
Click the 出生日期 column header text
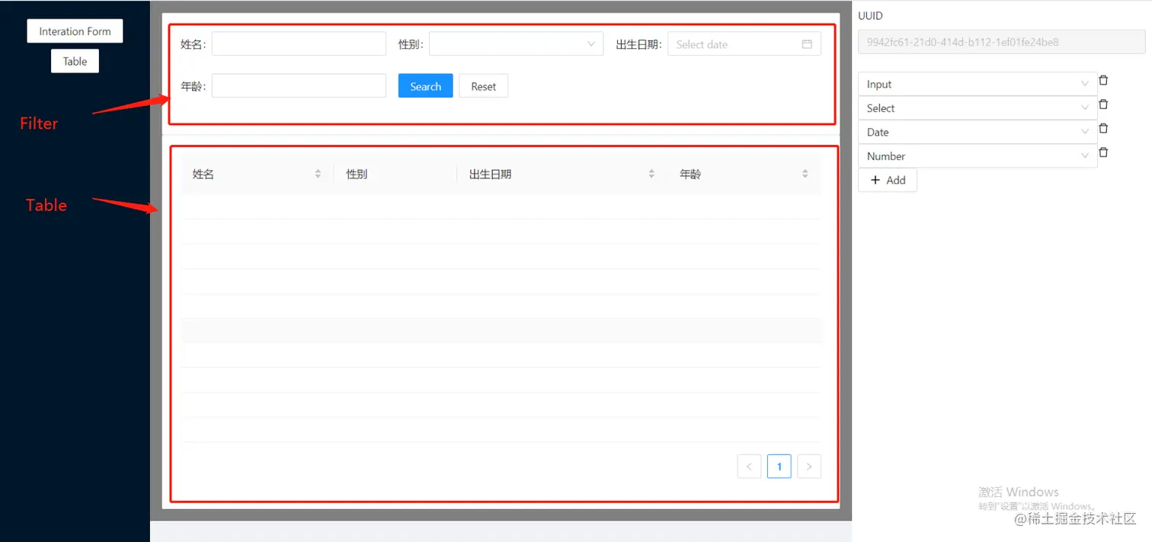[490, 174]
